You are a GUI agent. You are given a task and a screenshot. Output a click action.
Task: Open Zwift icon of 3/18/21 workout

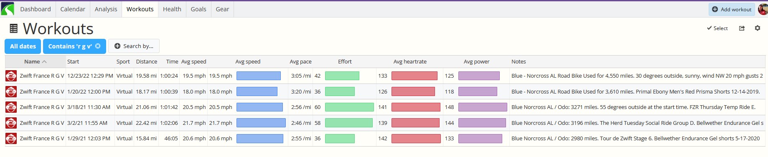click(11, 107)
